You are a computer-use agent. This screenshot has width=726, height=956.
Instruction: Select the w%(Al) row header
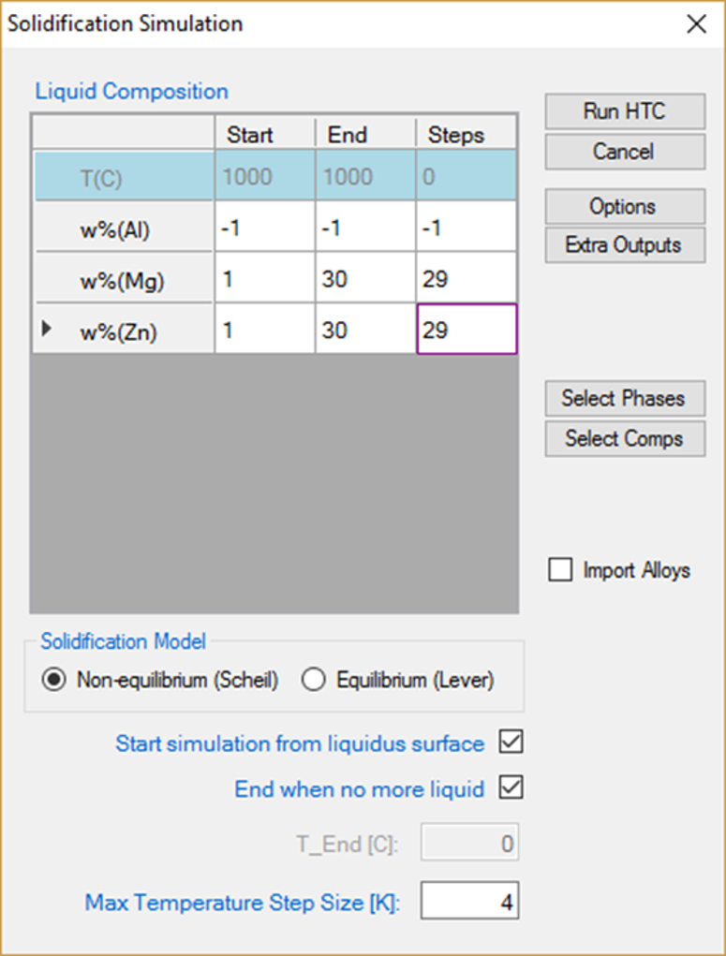click(124, 228)
